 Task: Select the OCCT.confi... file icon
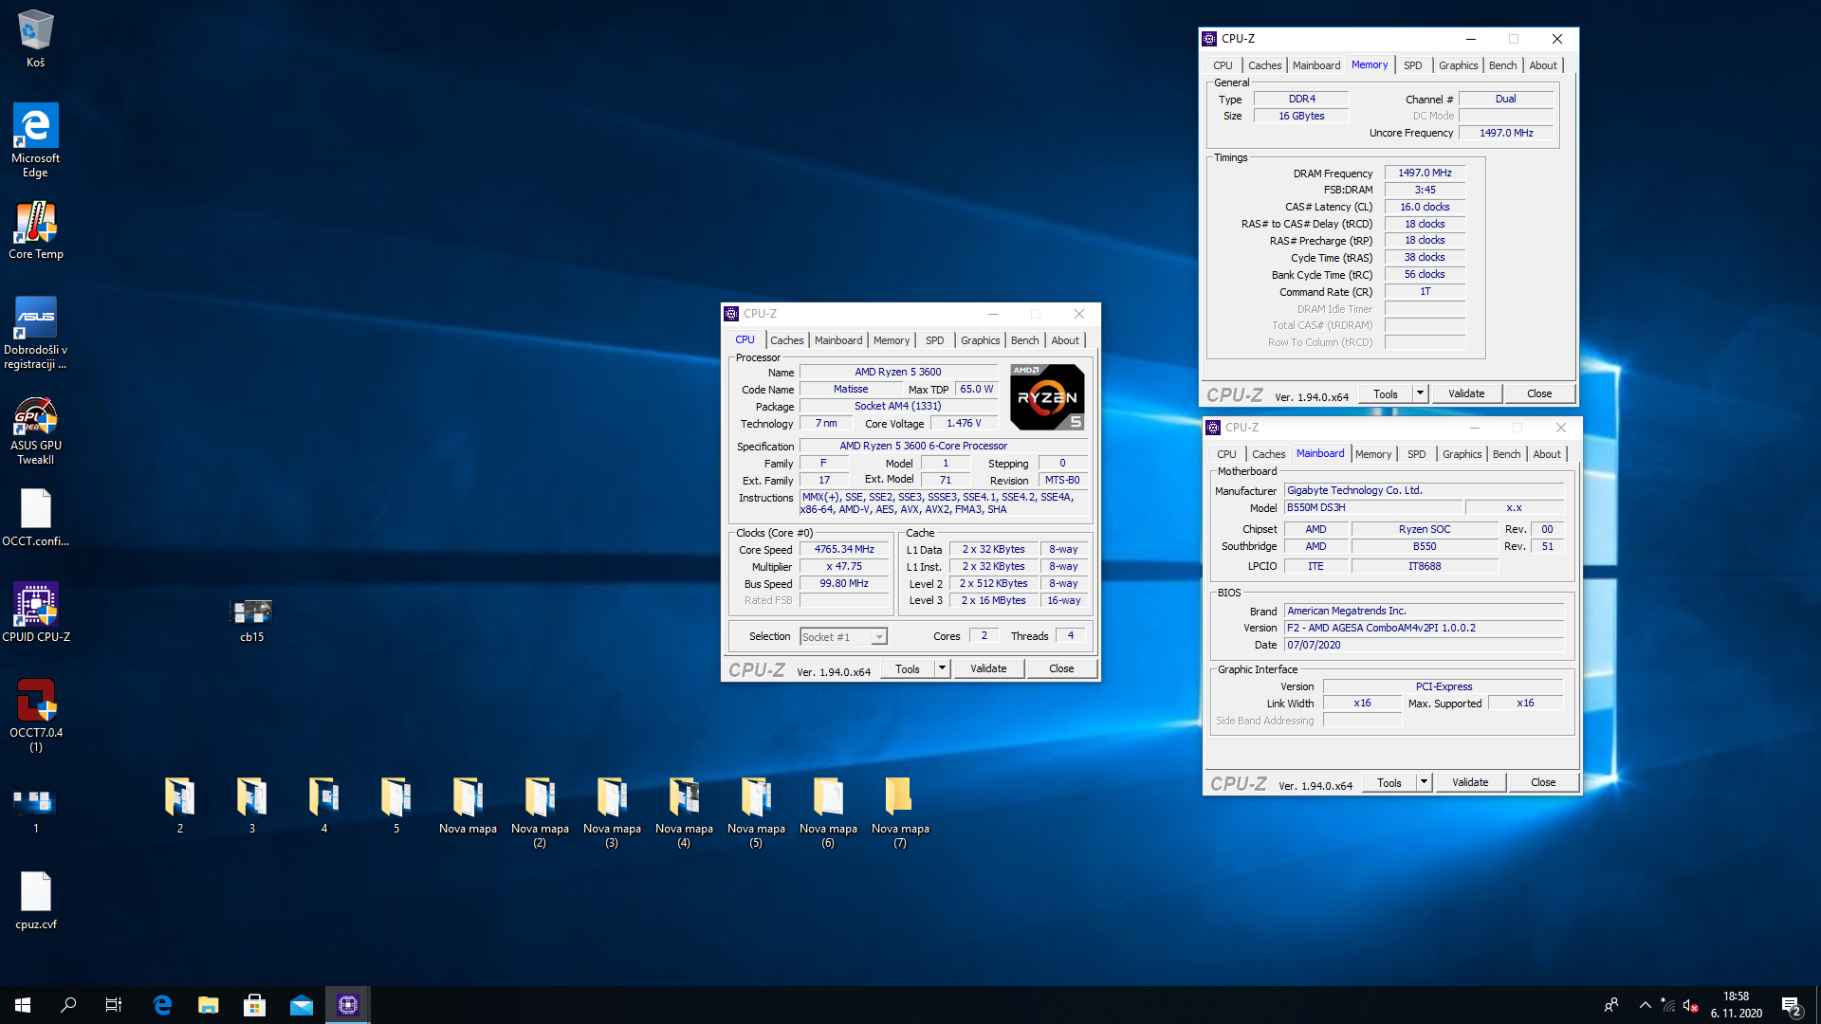tap(35, 518)
